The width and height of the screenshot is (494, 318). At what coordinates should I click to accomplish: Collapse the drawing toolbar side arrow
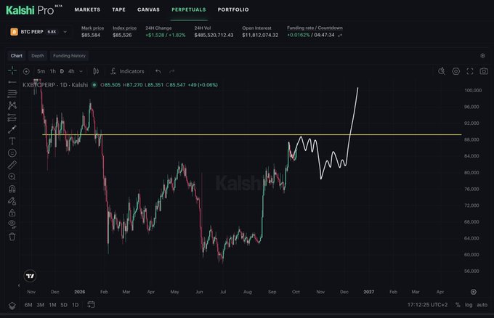[x=19, y=285]
